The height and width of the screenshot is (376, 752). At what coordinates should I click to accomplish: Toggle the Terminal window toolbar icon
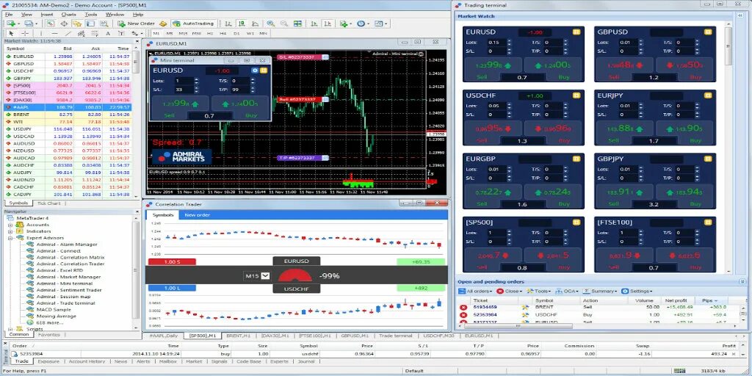pos(90,23)
